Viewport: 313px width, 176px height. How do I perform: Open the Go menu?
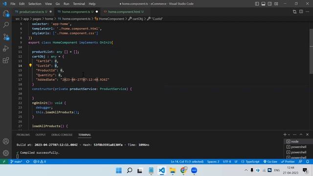[58, 4]
